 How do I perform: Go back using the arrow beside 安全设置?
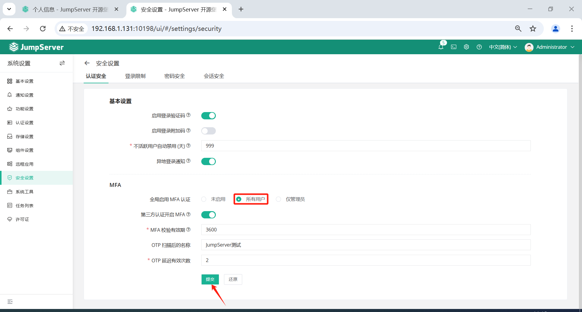(87, 63)
